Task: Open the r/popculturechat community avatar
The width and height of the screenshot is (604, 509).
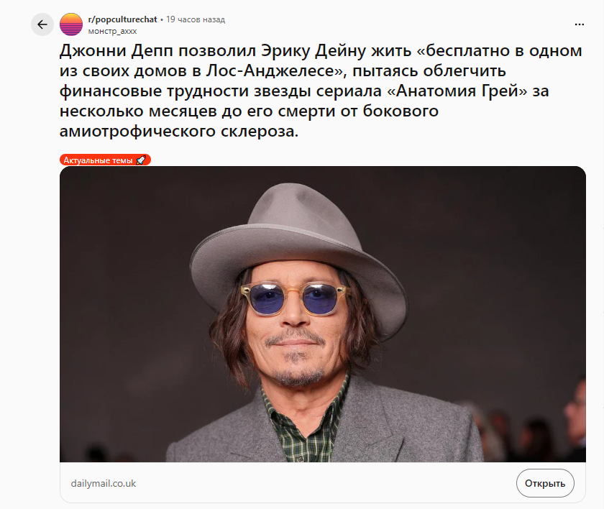Action: pyautogui.click(x=71, y=24)
